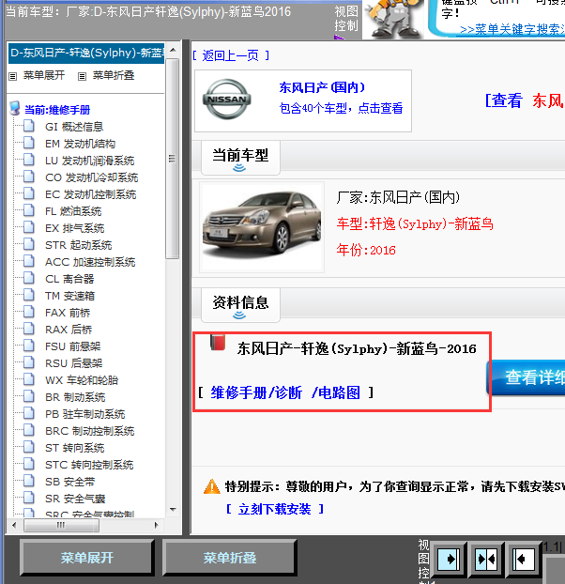Click the page icon beside EX 排气系统

(29, 227)
